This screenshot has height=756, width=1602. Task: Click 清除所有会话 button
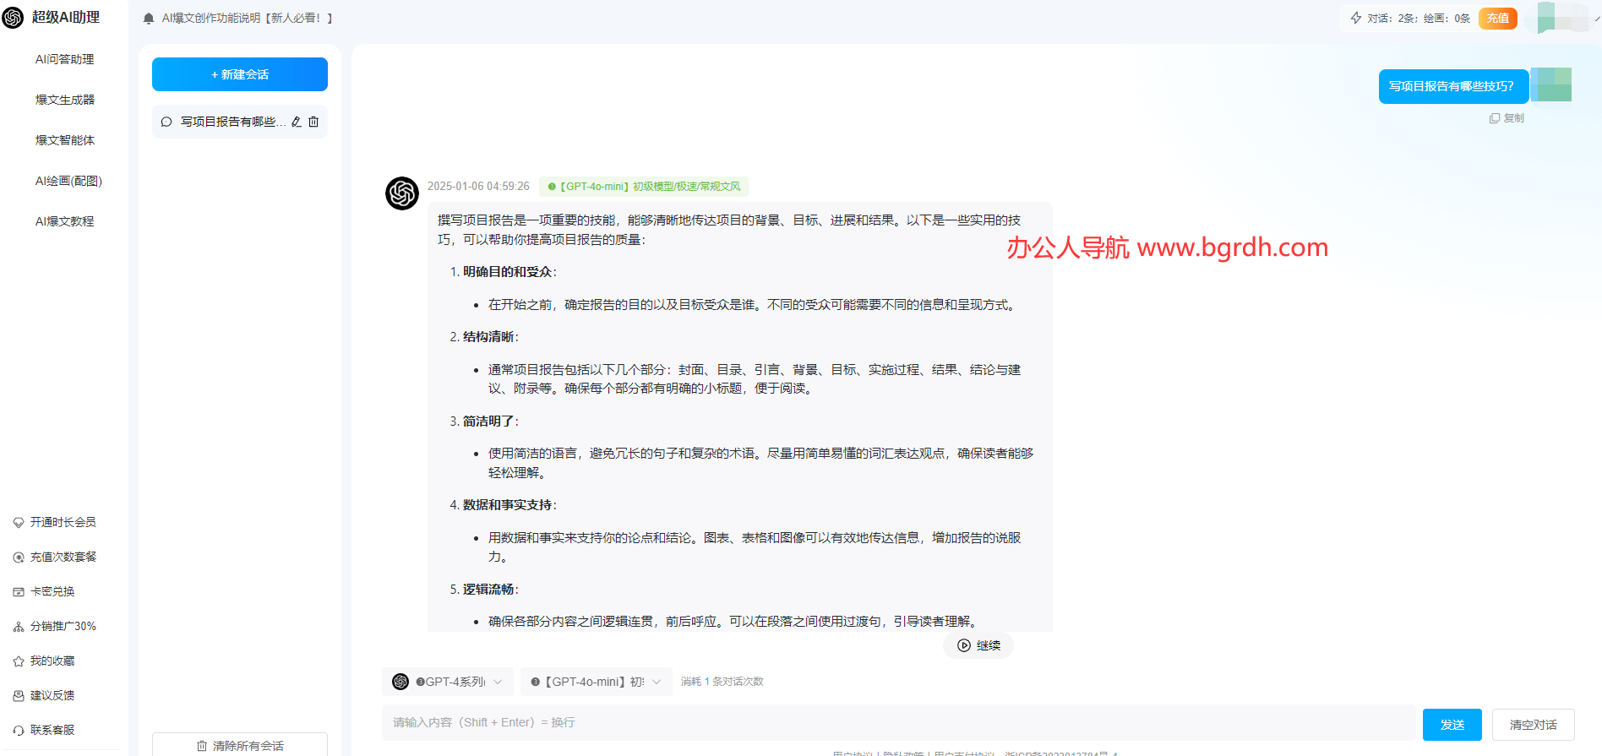pyautogui.click(x=240, y=745)
